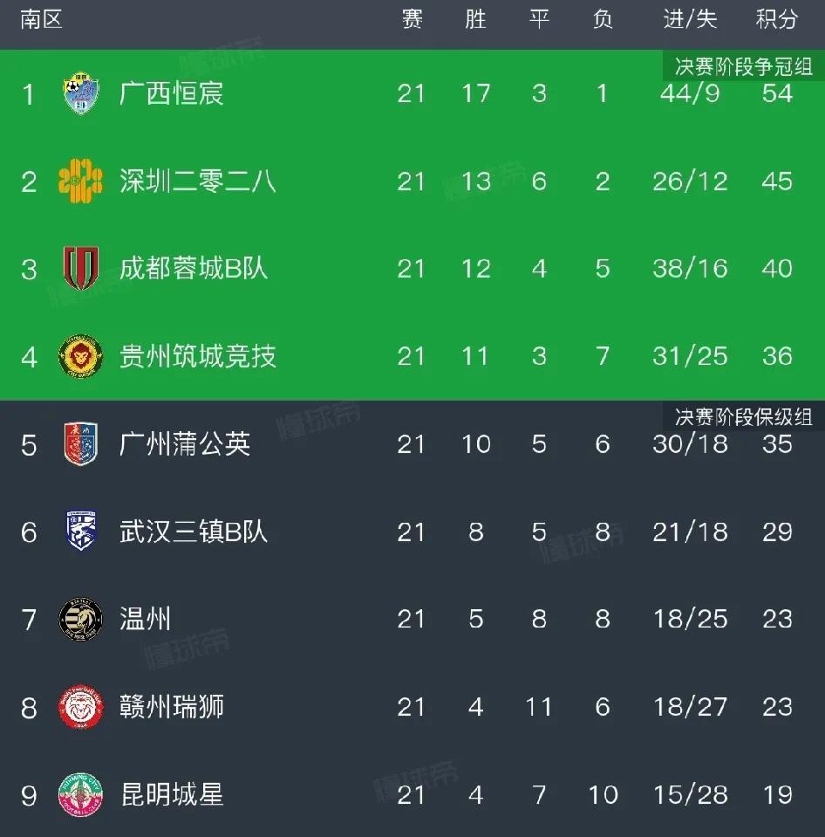
Task: Click the 赣州瑞狮 red lion badge
Action: coord(81,706)
